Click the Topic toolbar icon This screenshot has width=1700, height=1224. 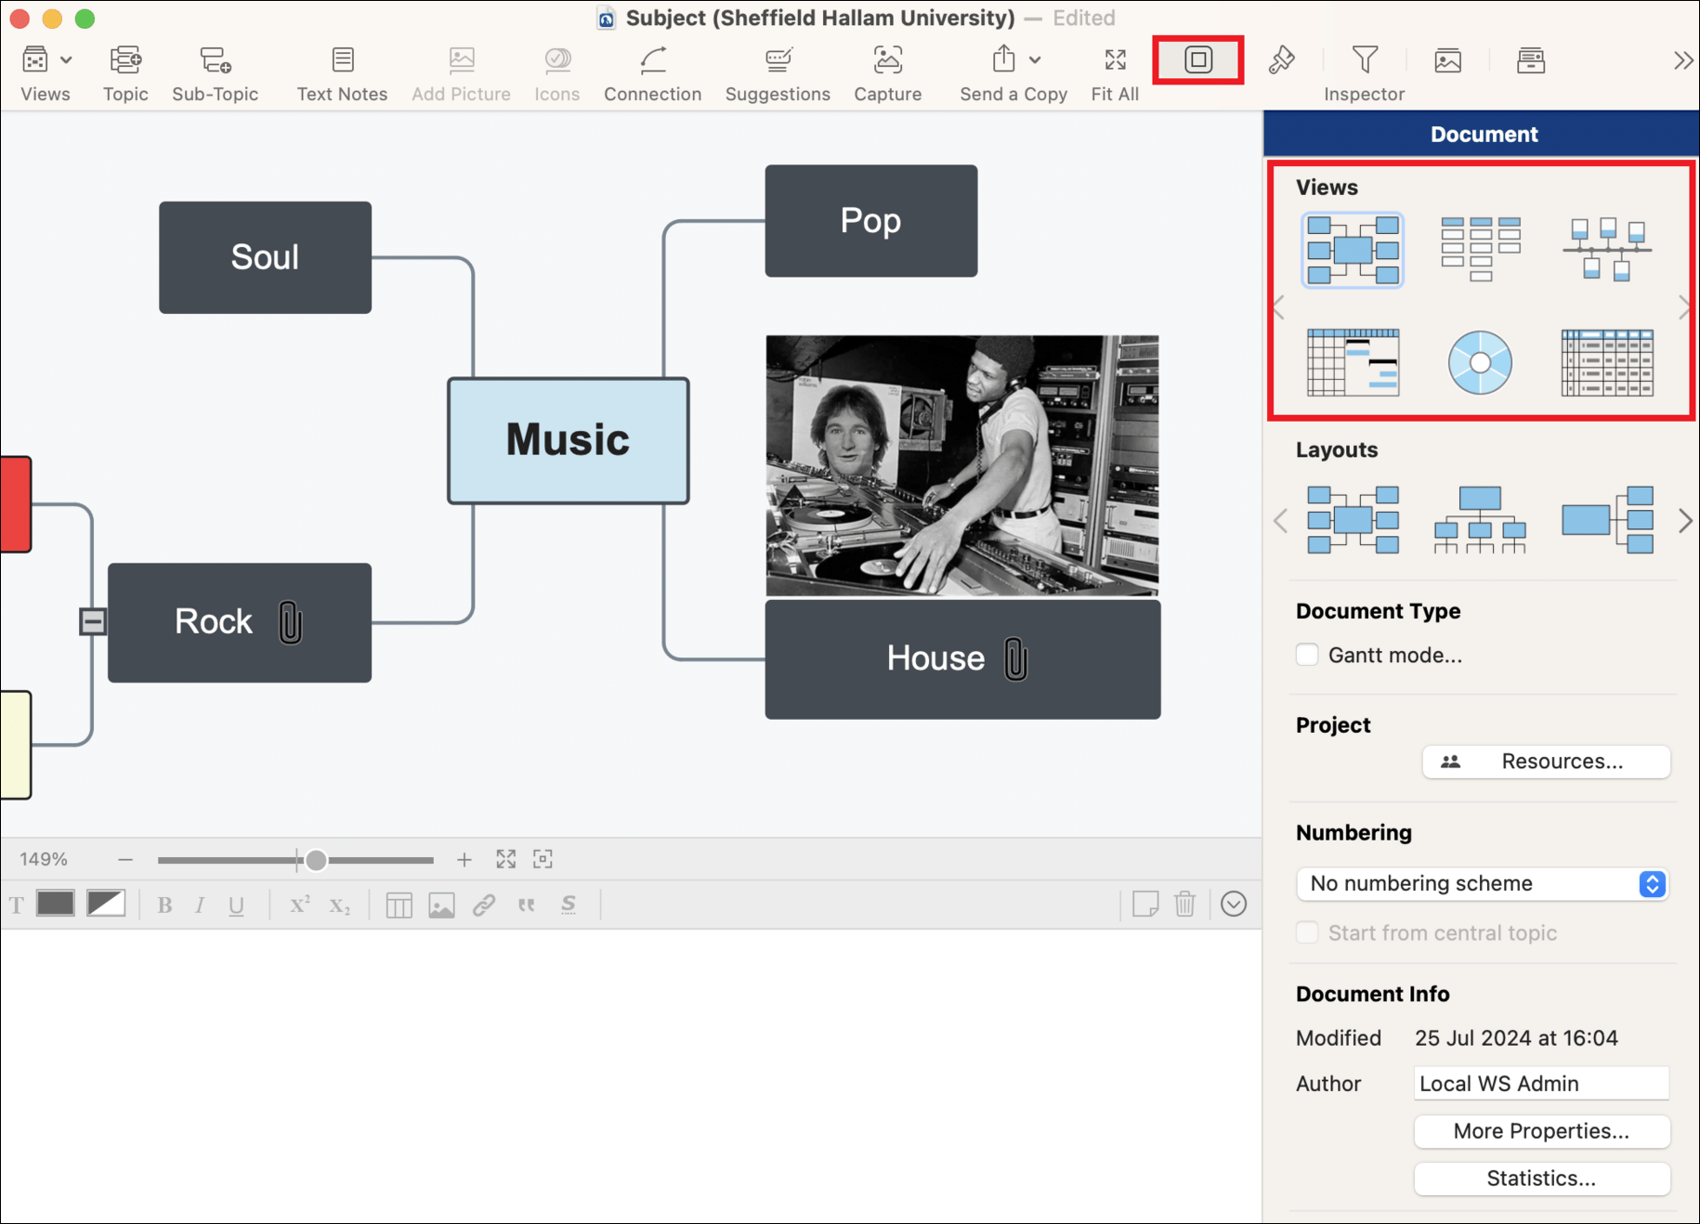click(x=125, y=61)
